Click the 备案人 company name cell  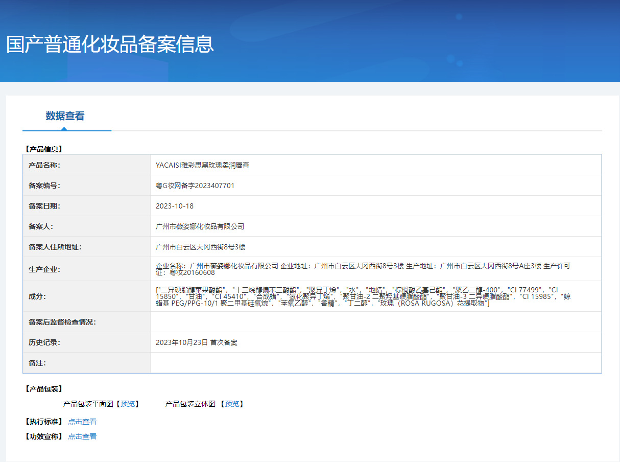tap(376, 226)
